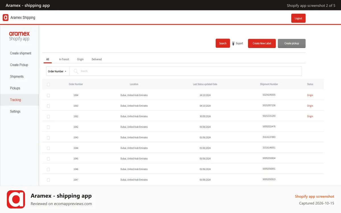Check the box for order 1042

pyautogui.click(x=48, y=127)
